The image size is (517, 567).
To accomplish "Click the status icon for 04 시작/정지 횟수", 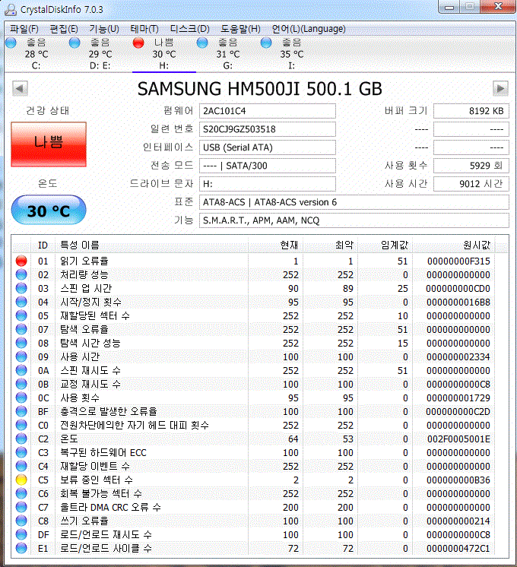I will click(21, 302).
